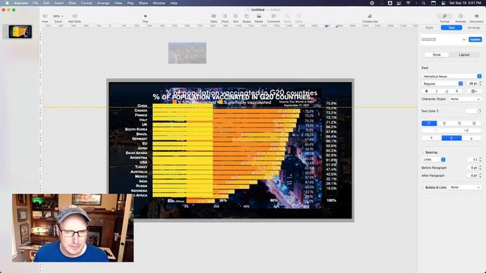Add a Comment from the toolbar
Image resolution: width=486 pixels, height=273 pixels.
[273, 18]
